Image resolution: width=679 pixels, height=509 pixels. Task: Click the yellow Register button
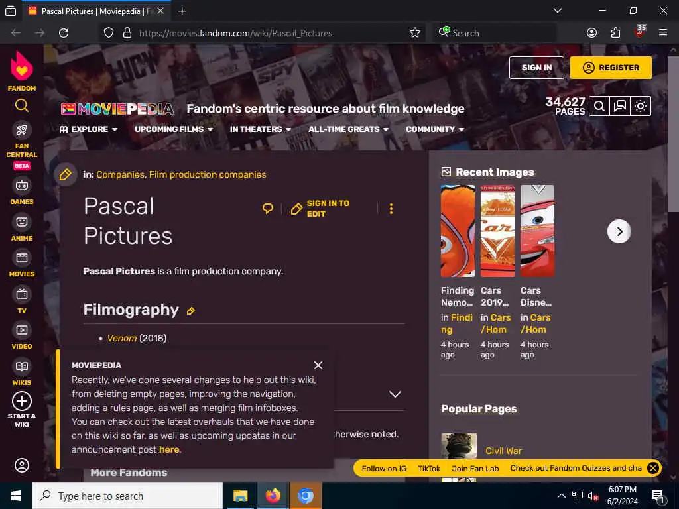pyautogui.click(x=611, y=68)
